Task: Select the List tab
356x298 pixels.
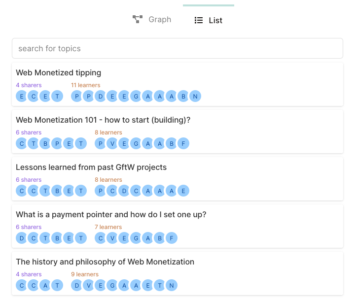Action: (x=209, y=20)
